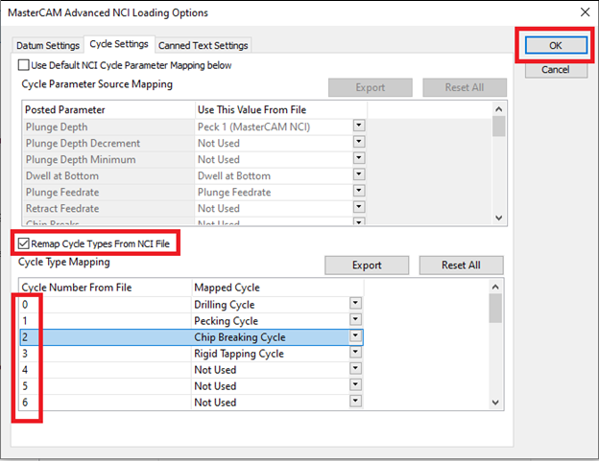Viewport: 599px width, 461px height.
Task: Close the MasterCAM Advanced NCI Loading Options dialog
Action: (585, 12)
